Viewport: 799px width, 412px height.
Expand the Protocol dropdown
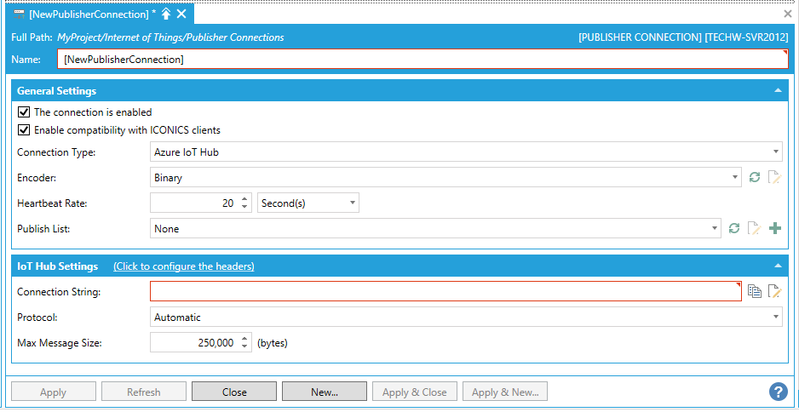(466, 318)
